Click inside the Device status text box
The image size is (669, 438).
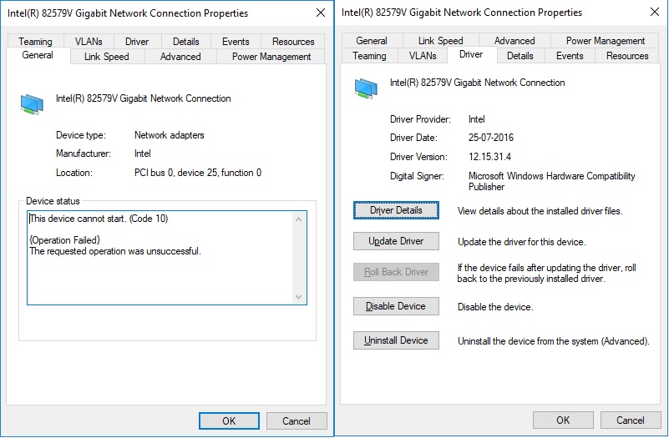(167, 258)
